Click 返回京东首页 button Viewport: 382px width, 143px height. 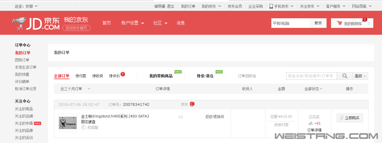[x=76, y=28]
